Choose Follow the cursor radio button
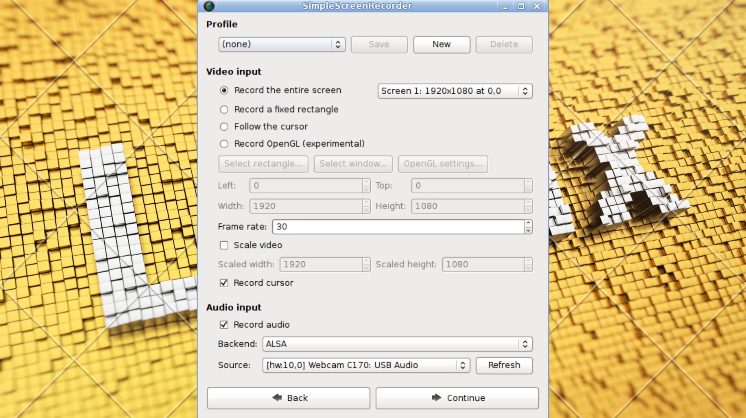This screenshot has width=746, height=418. (224, 127)
